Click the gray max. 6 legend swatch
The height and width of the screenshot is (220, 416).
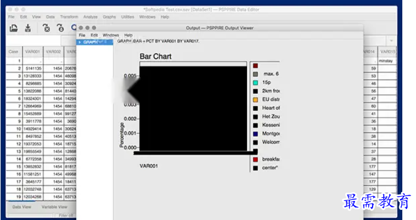pyautogui.click(x=255, y=74)
